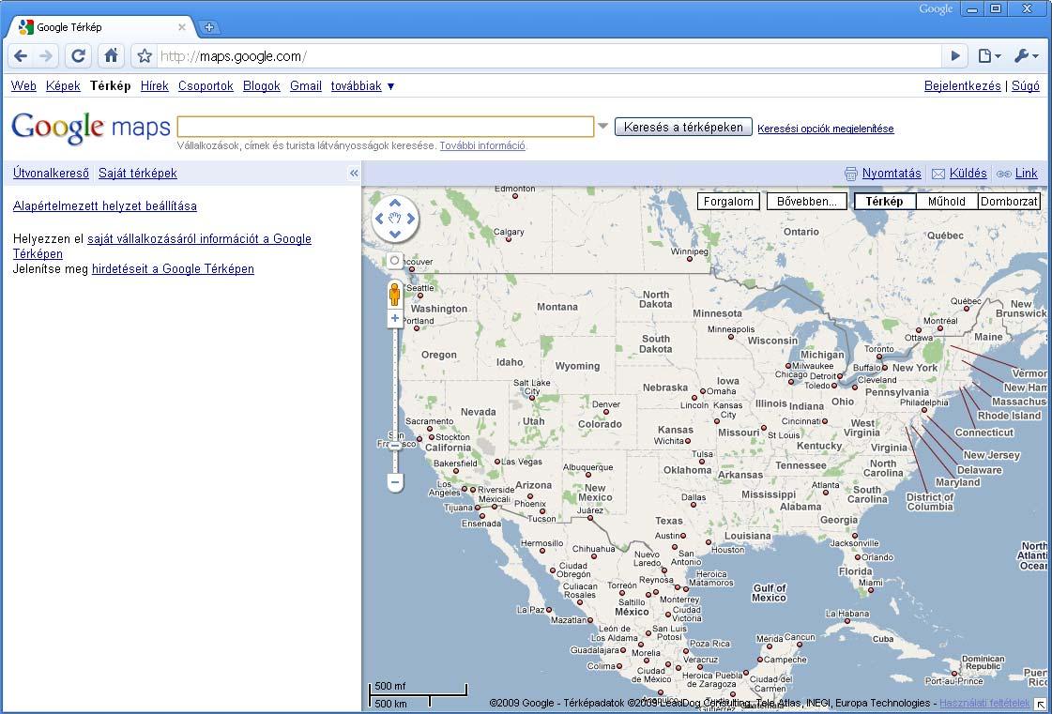Reload the page with the refresh icon

(x=79, y=56)
